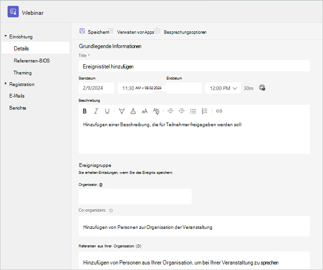
Task: Clear formatting in description editor
Action: click(x=156, y=111)
